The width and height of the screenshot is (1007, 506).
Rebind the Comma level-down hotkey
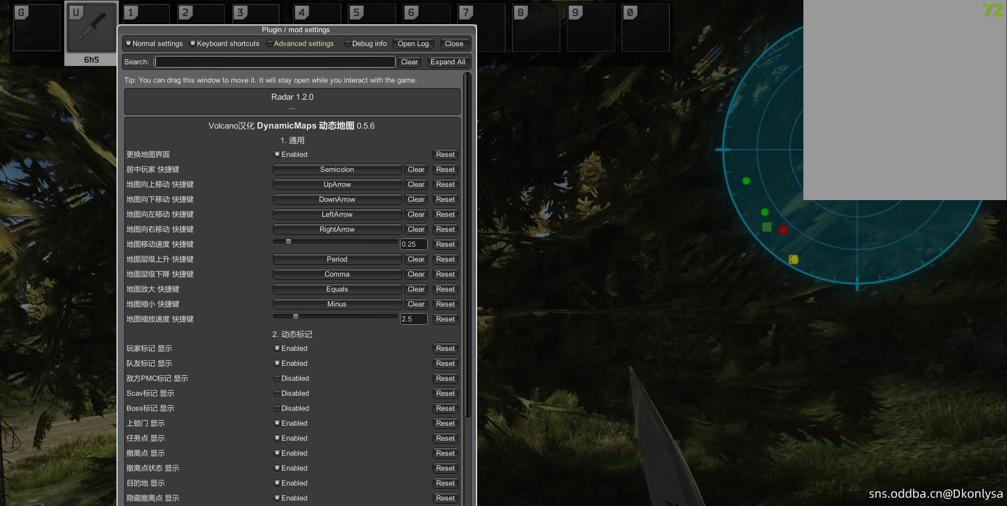337,274
